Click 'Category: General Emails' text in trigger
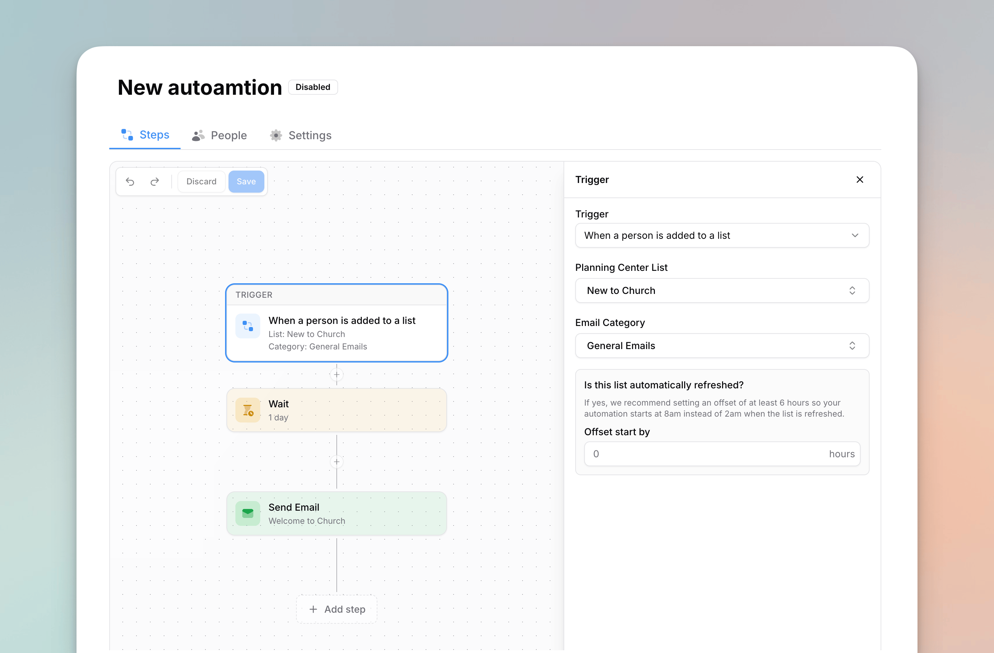Viewport: 994px width, 653px height. click(317, 347)
